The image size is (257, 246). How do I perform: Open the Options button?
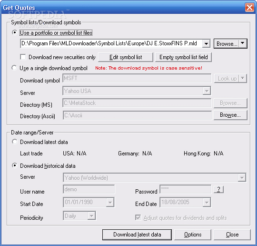tap(193, 235)
